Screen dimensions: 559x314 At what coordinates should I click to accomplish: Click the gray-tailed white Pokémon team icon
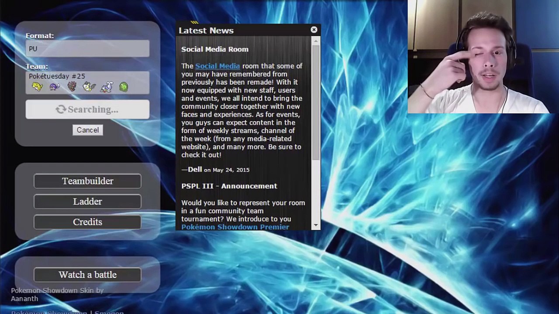click(89, 87)
